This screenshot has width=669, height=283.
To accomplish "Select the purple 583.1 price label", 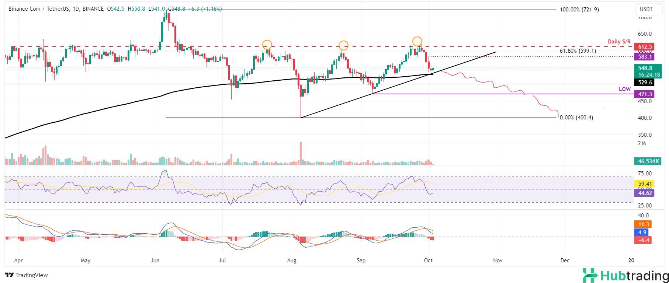I will click(645, 57).
